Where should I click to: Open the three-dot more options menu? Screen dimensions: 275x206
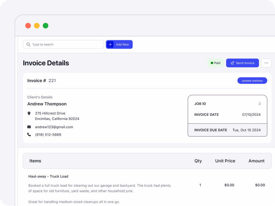tap(266, 63)
